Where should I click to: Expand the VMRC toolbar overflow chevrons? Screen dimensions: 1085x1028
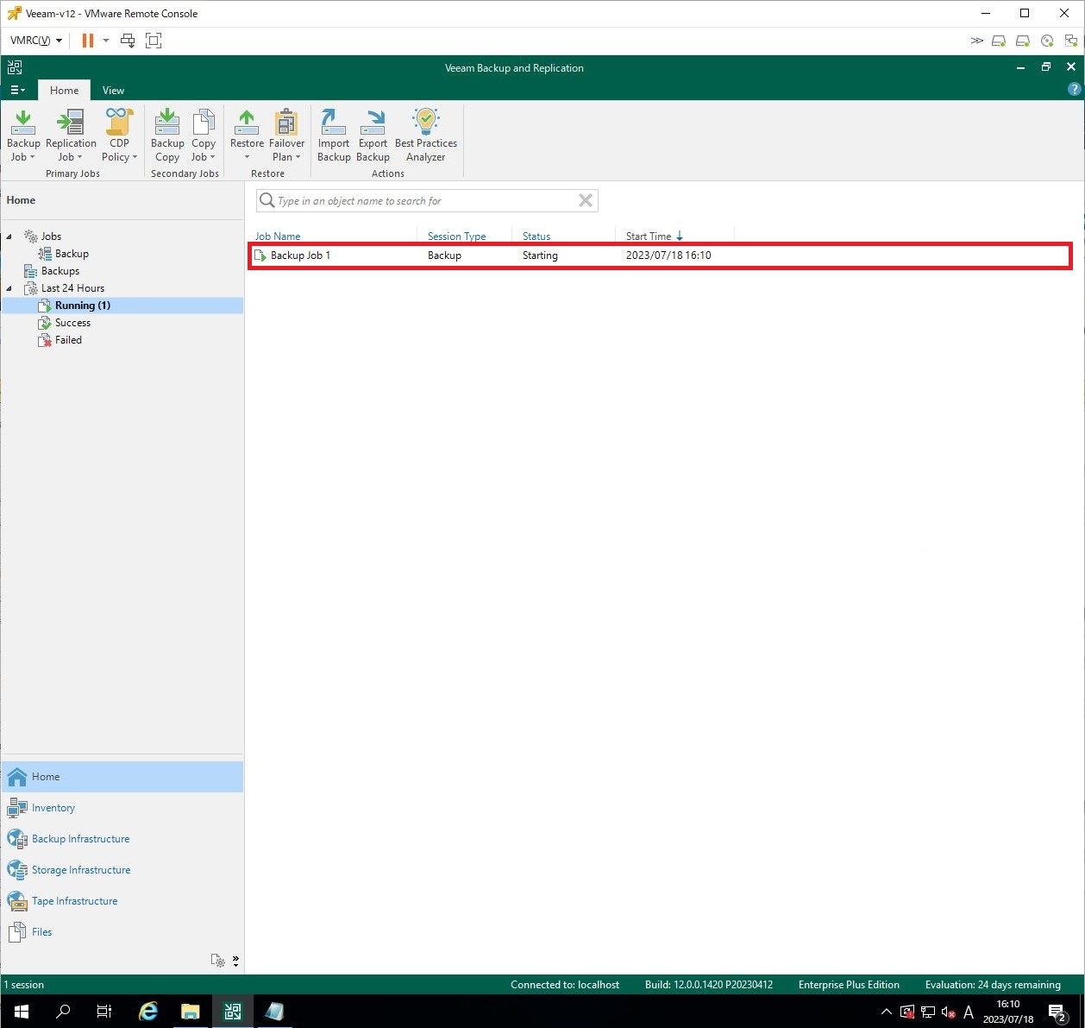click(976, 41)
